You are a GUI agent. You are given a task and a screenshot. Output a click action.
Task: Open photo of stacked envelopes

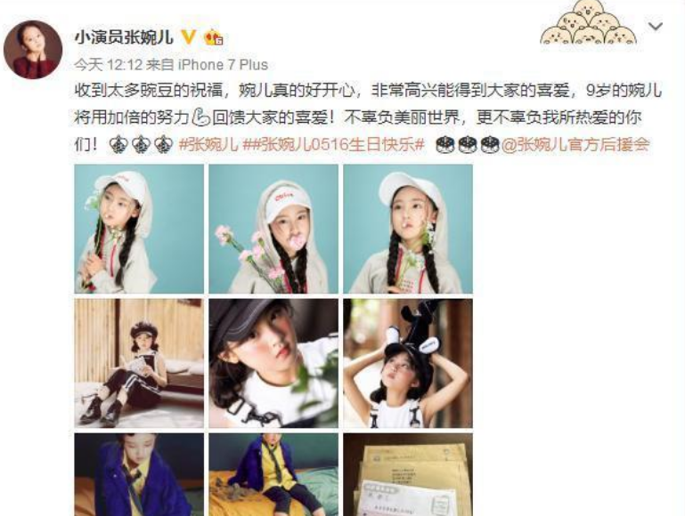408,474
